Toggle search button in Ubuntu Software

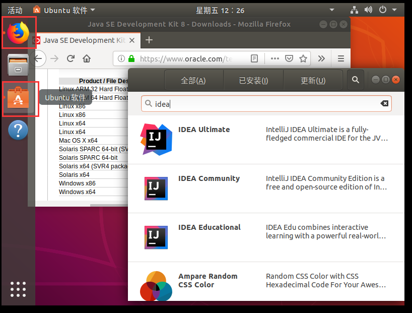356,80
